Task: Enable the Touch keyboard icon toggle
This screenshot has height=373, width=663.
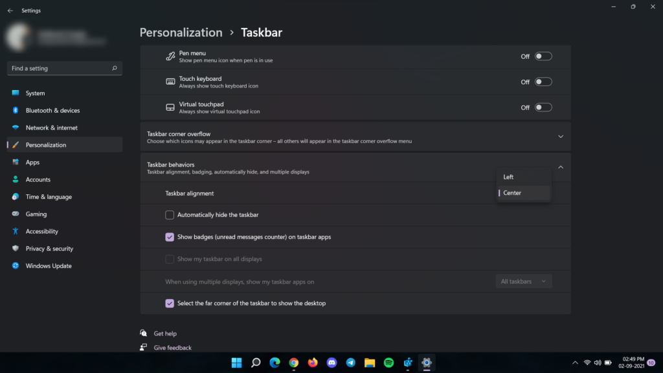Action: point(543,81)
